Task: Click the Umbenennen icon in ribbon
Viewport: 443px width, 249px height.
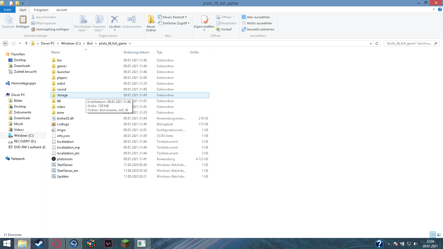Action: pos(132,20)
